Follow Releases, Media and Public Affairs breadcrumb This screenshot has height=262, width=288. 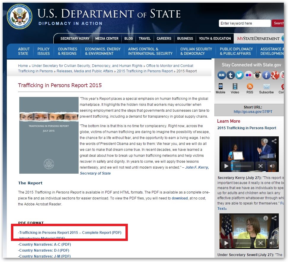[x=85, y=71]
